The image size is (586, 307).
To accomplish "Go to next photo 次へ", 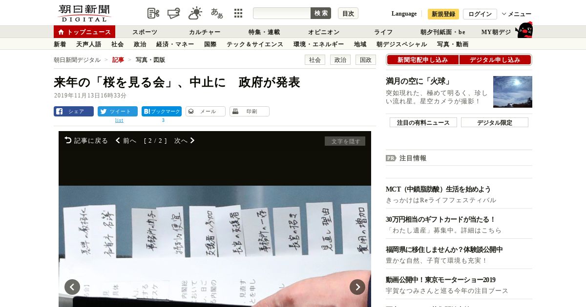I will pyautogui.click(x=185, y=140).
